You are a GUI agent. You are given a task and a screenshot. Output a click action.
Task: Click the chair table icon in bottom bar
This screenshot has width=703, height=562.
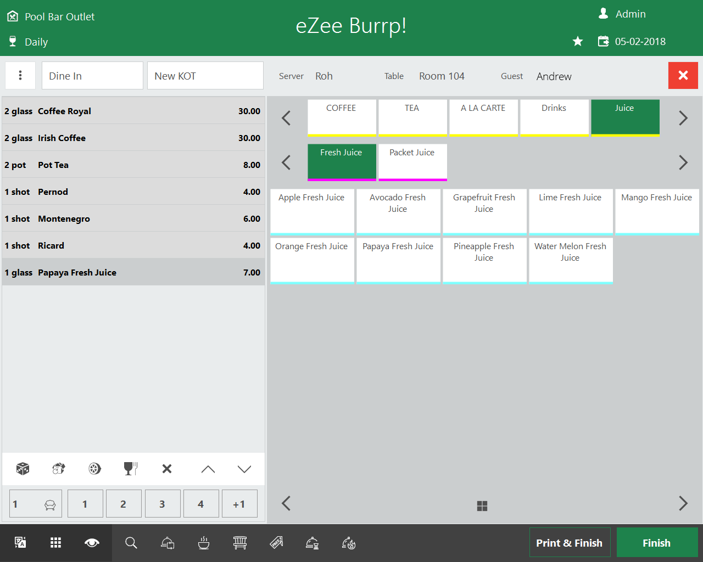click(x=240, y=543)
